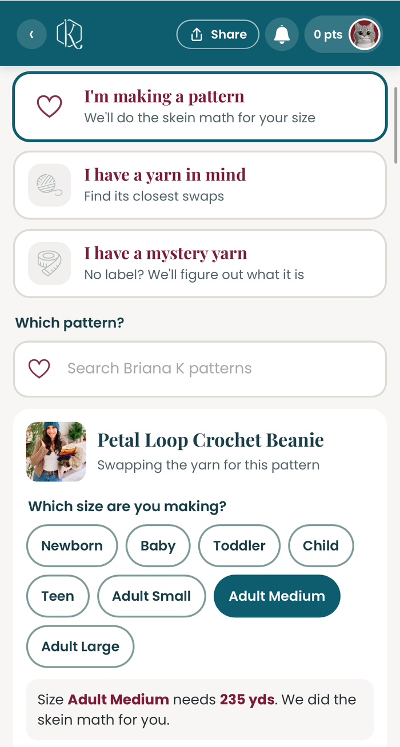This screenshot has width=400, height=747.
Task: Open the Briana K logo home
Action: pyautogui.click(x=70, y=34)
